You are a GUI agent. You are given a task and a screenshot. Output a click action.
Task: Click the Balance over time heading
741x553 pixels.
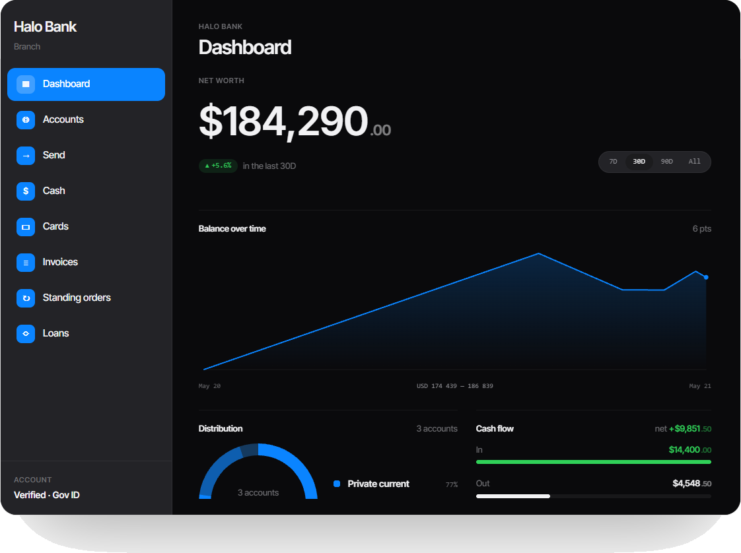(232, 228)
